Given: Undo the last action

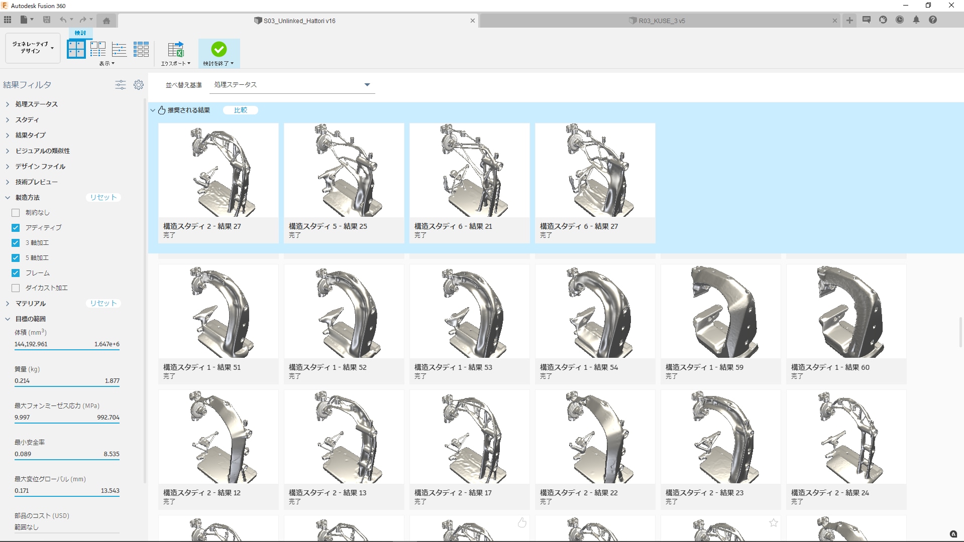Looking at the screenshot, I should [x=63, y=20].
